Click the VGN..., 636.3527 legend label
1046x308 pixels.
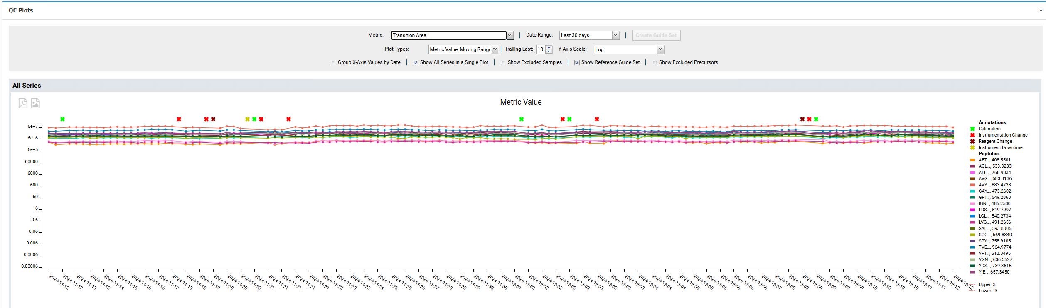point(995,259)
